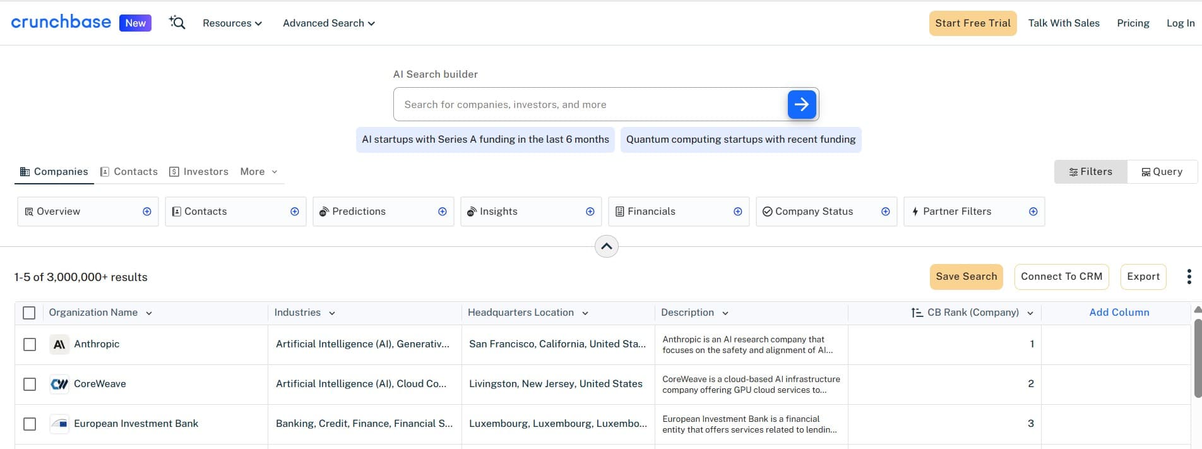
Task: Click the results table vertical scrollbar
Action: tap(1197, 358)
